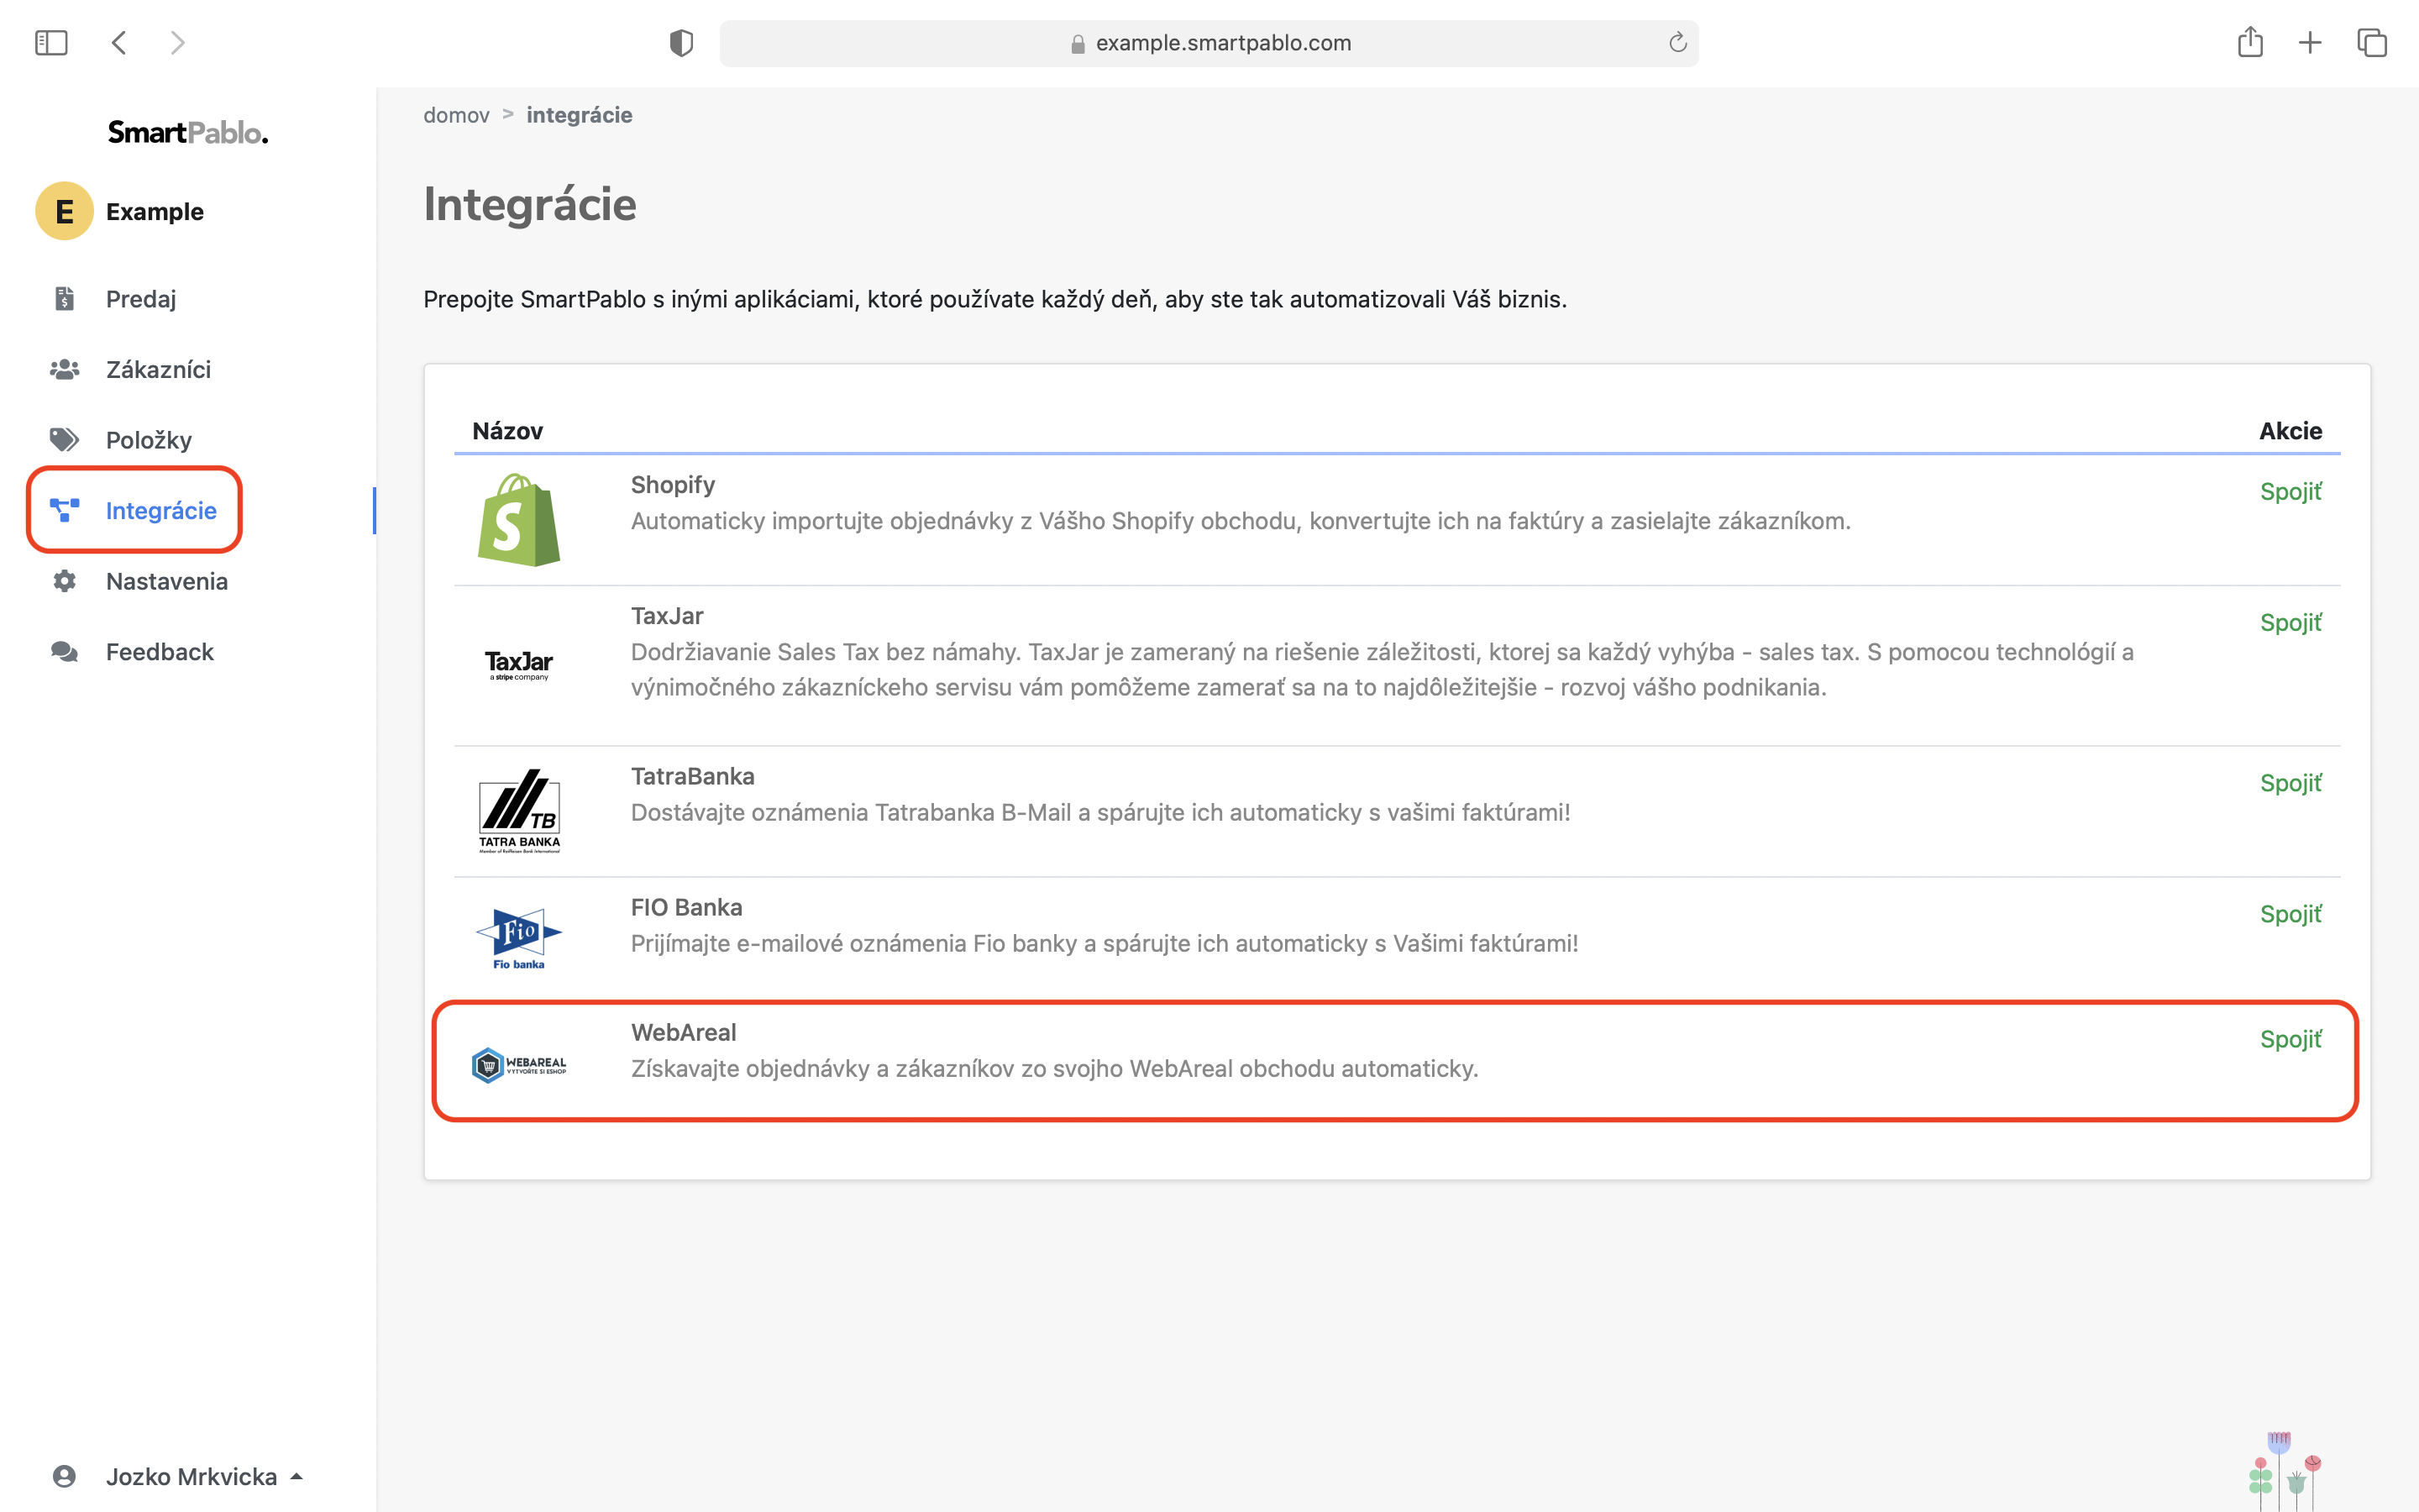Connect TatraBanka with its Spojiť link
The height and width of the screenshot is (1512, 2419).
click(2290, 783)
